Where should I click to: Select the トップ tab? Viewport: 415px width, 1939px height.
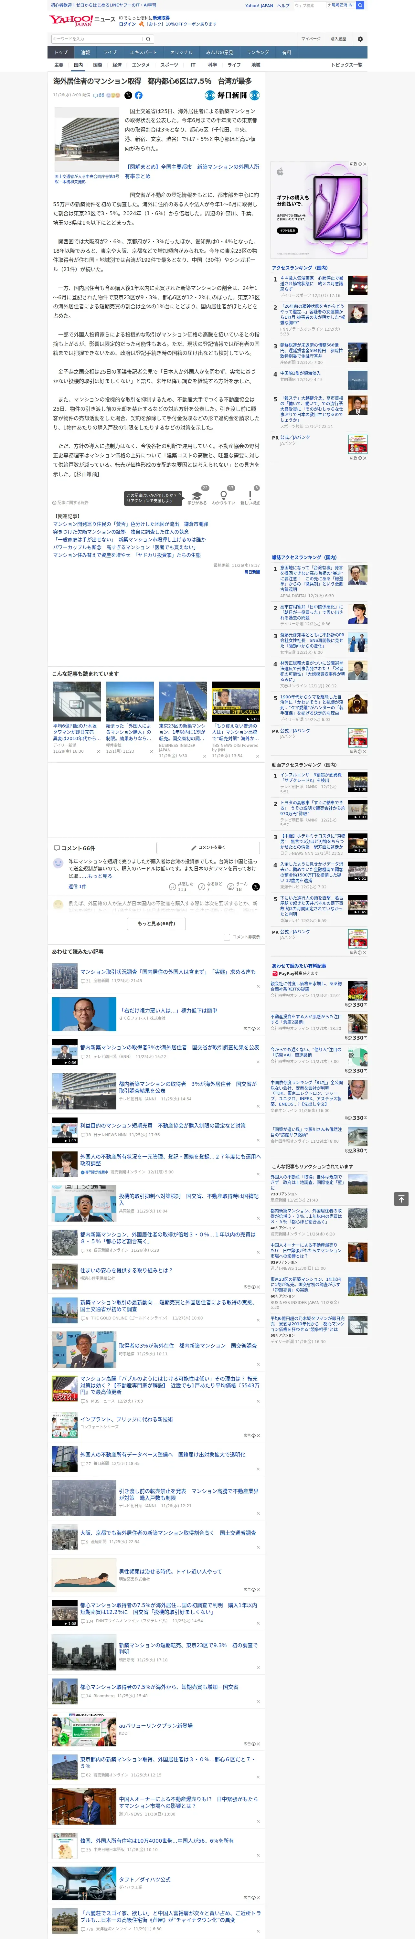pyautogui.click(x=61, y=53)
